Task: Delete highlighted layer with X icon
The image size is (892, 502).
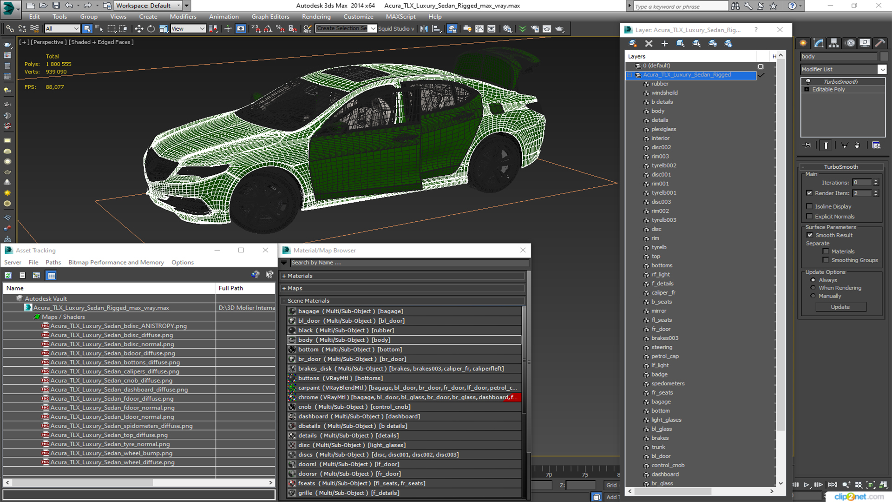Action: click(x=649, y=43)
